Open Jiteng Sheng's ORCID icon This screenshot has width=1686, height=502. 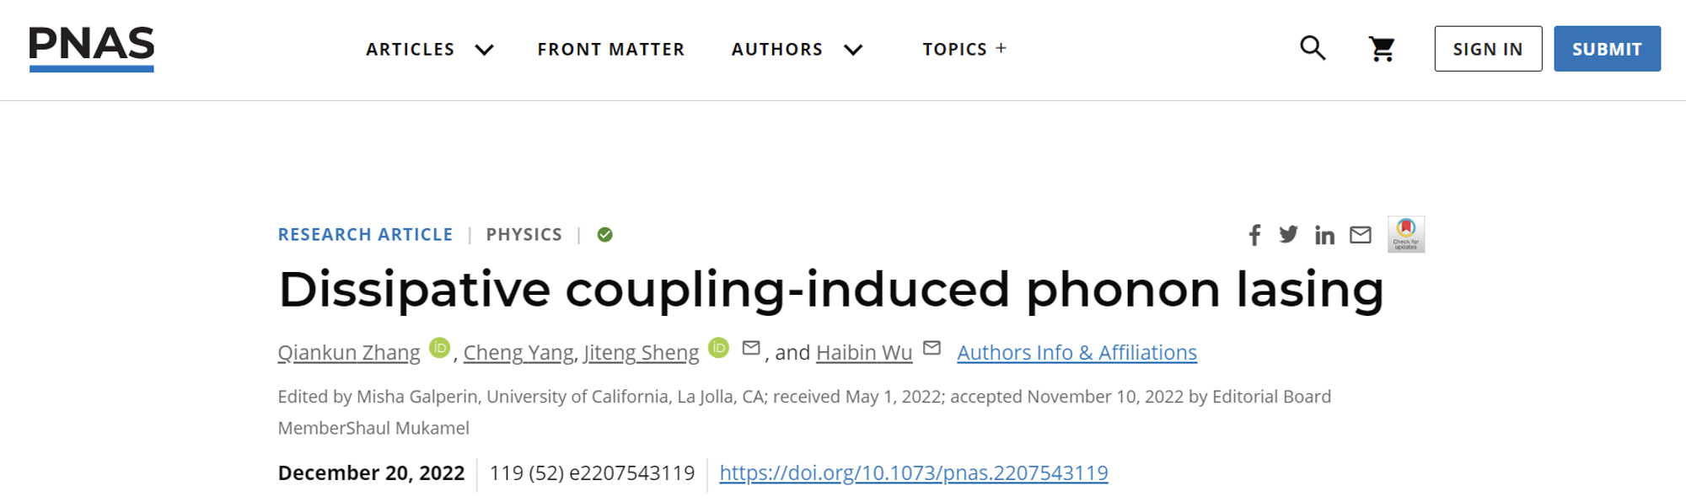click(718, 348)
